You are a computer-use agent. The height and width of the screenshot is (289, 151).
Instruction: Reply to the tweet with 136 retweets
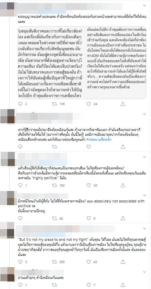pyautogui.click(x=20, y=104)
